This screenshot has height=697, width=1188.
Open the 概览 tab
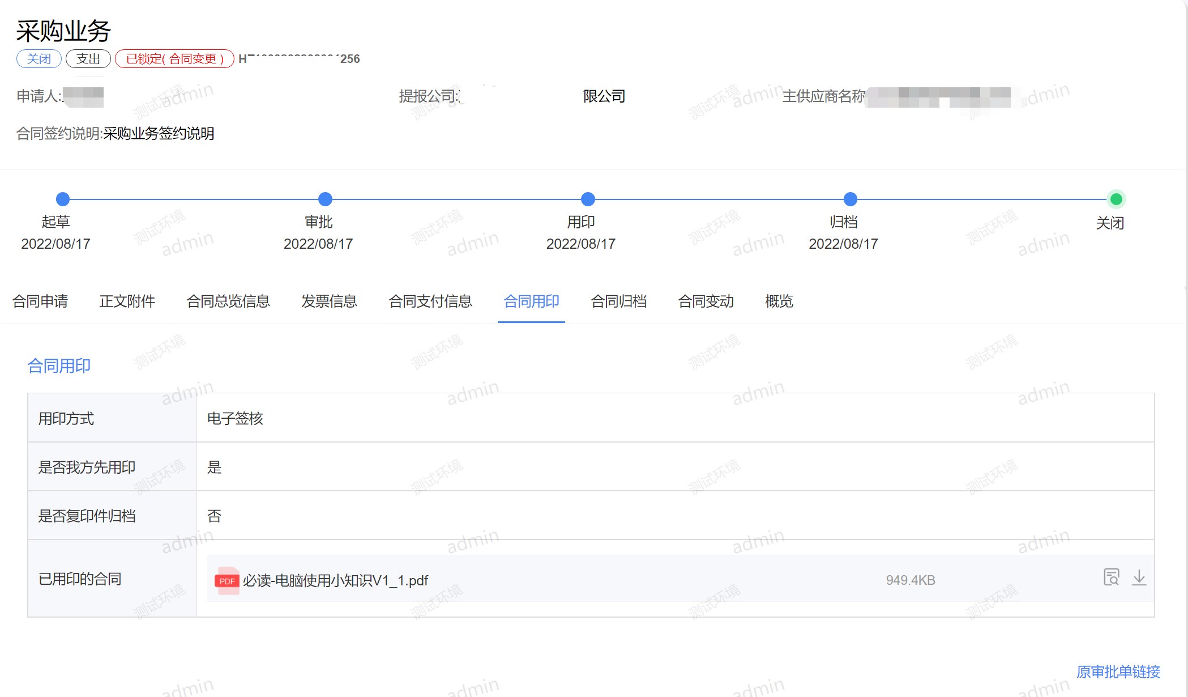pyautogui.click(x=779, y=301)
